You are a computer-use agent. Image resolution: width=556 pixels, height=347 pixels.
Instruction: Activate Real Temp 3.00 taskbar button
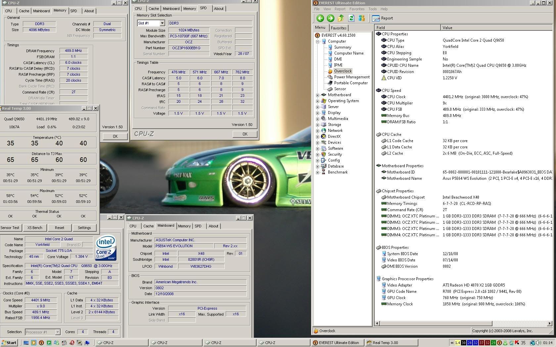[x=391, y=343]
